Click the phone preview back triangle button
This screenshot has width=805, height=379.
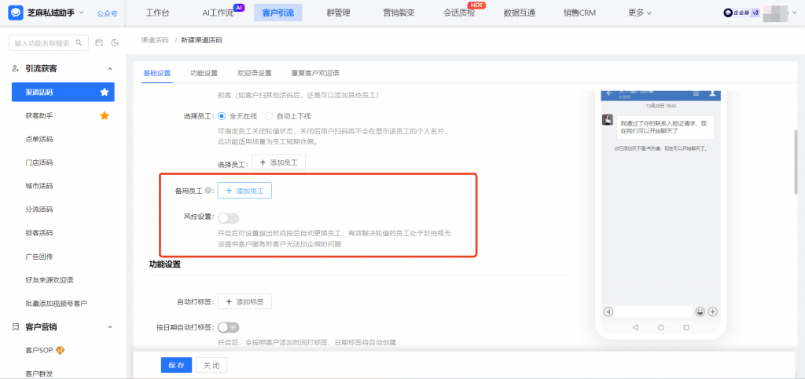[x=635, y=326]
